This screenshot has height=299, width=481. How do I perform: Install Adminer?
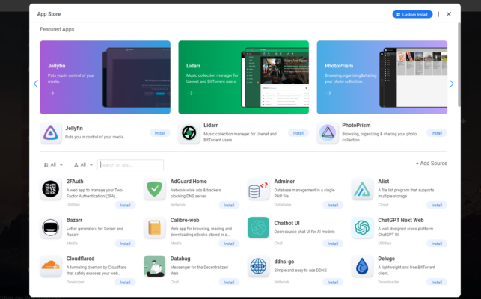click(x=333, y=205)
